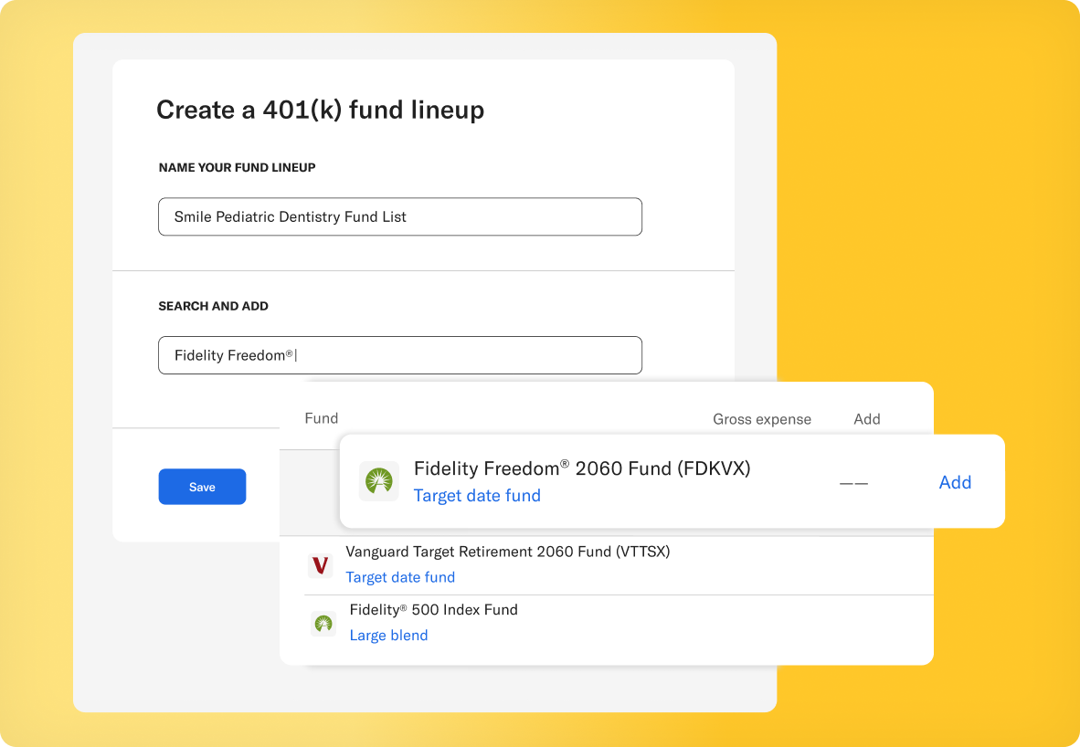Image resolution: width=1080 pixels, height=747 pixels.
Task: Select Fidelity 500 Index Fund name
Action: pyautogui.click(x=433, y=609)
